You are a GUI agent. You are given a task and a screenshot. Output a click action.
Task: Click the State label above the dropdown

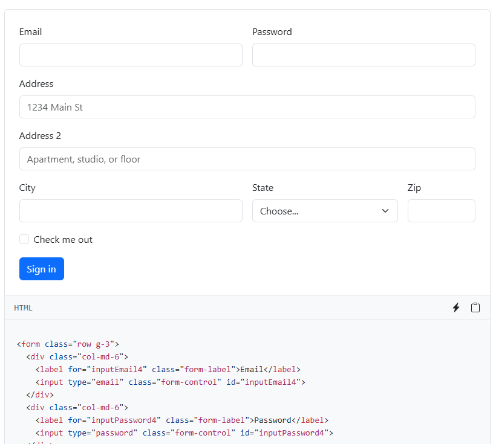pos(263,188)
